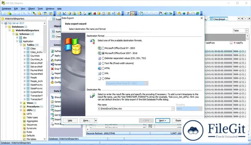
Task: Select the Other destination format radio
Action: tap(103, 78)
